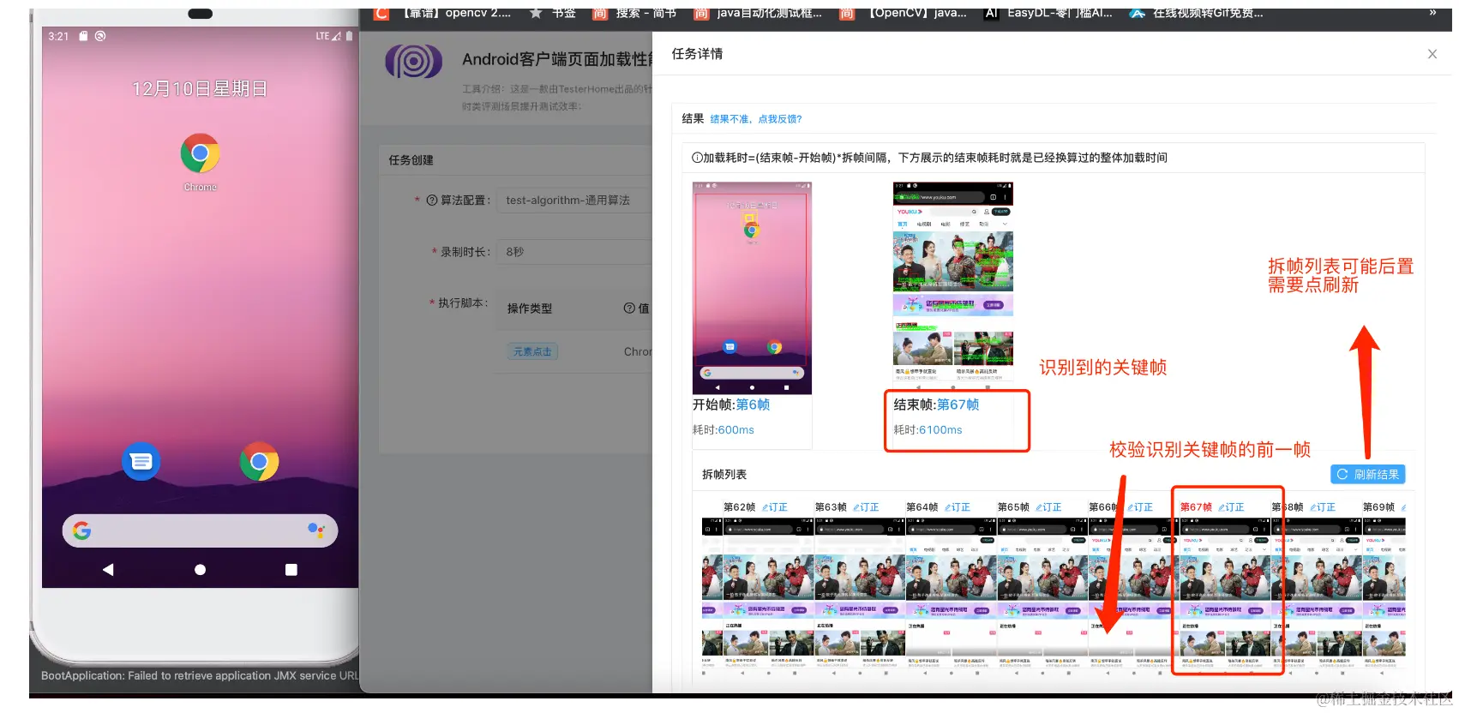This screenshot has height=713, width=1459.
Task: Open the 书签 bookmarks star item
Action: 553,13
